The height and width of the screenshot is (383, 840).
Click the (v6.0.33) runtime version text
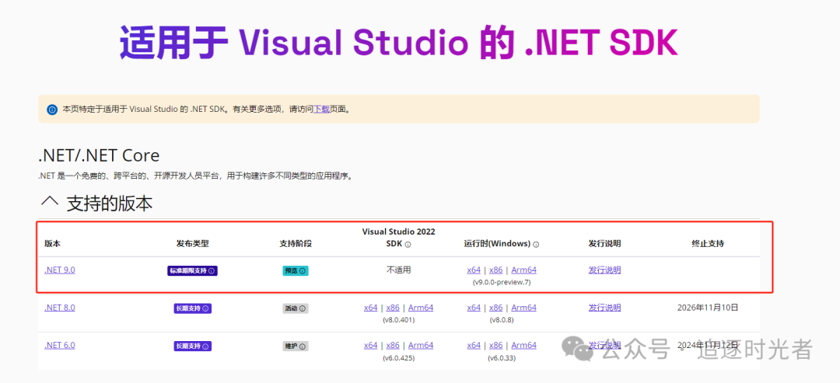pos(502,358)
